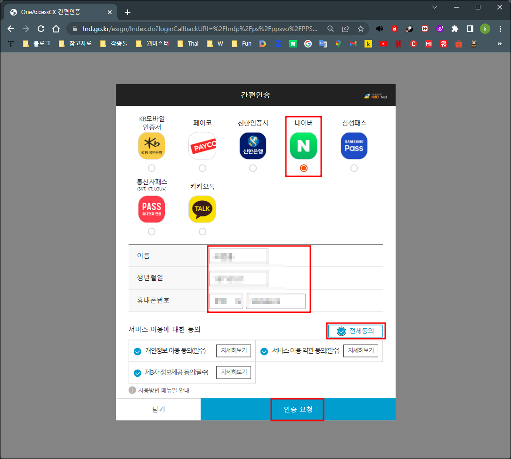Open the browser tab search dropdown

coord(434,7)
